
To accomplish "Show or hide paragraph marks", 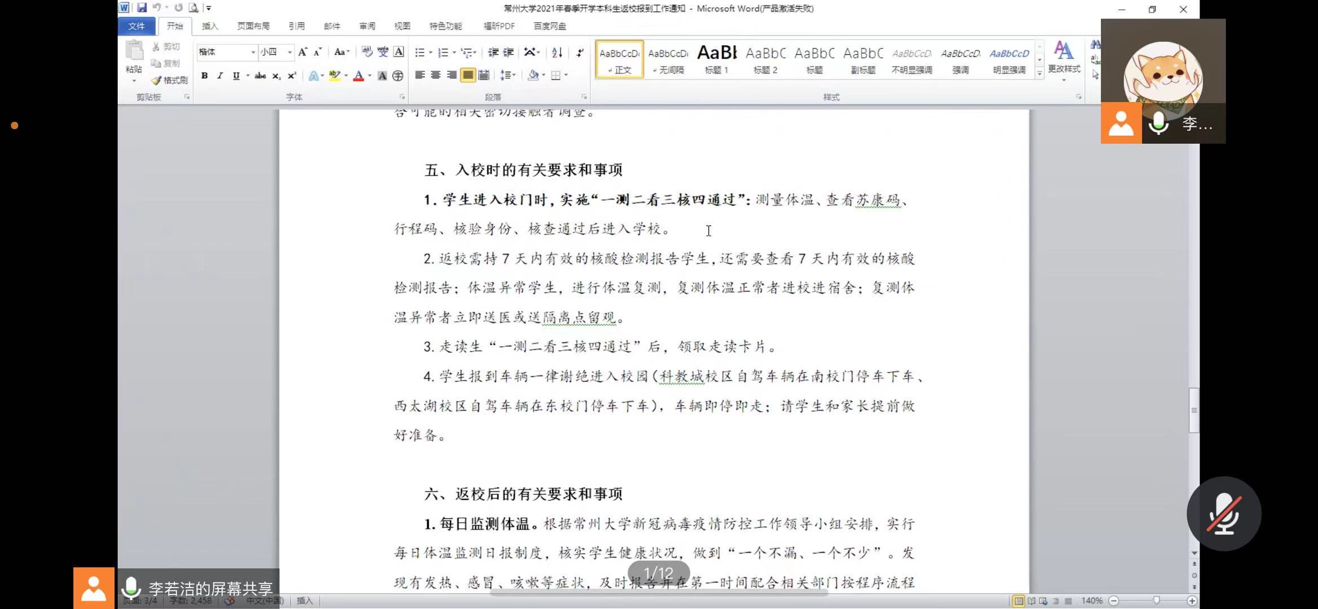I will pyautogui.click(x=580, y=52).
